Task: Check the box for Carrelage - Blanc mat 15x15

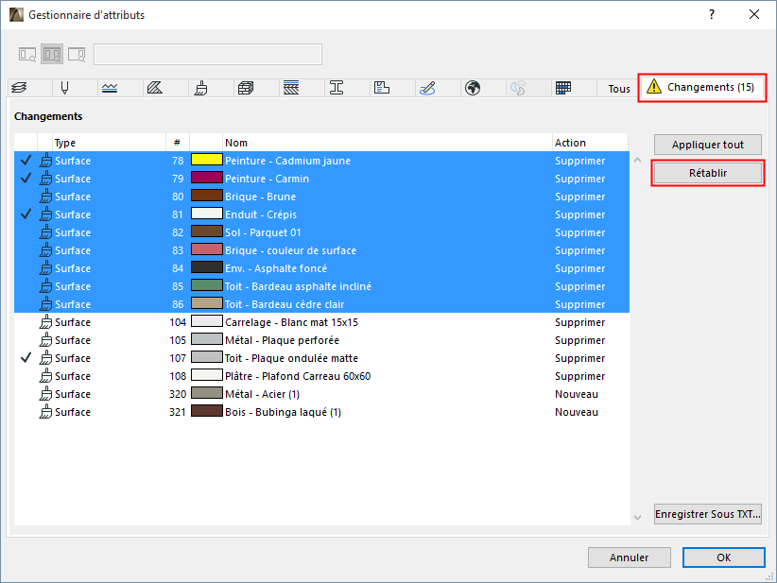Action: point(26,322)
